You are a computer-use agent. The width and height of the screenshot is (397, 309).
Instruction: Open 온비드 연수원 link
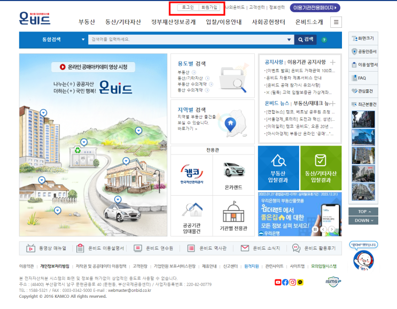coord(153,248)
